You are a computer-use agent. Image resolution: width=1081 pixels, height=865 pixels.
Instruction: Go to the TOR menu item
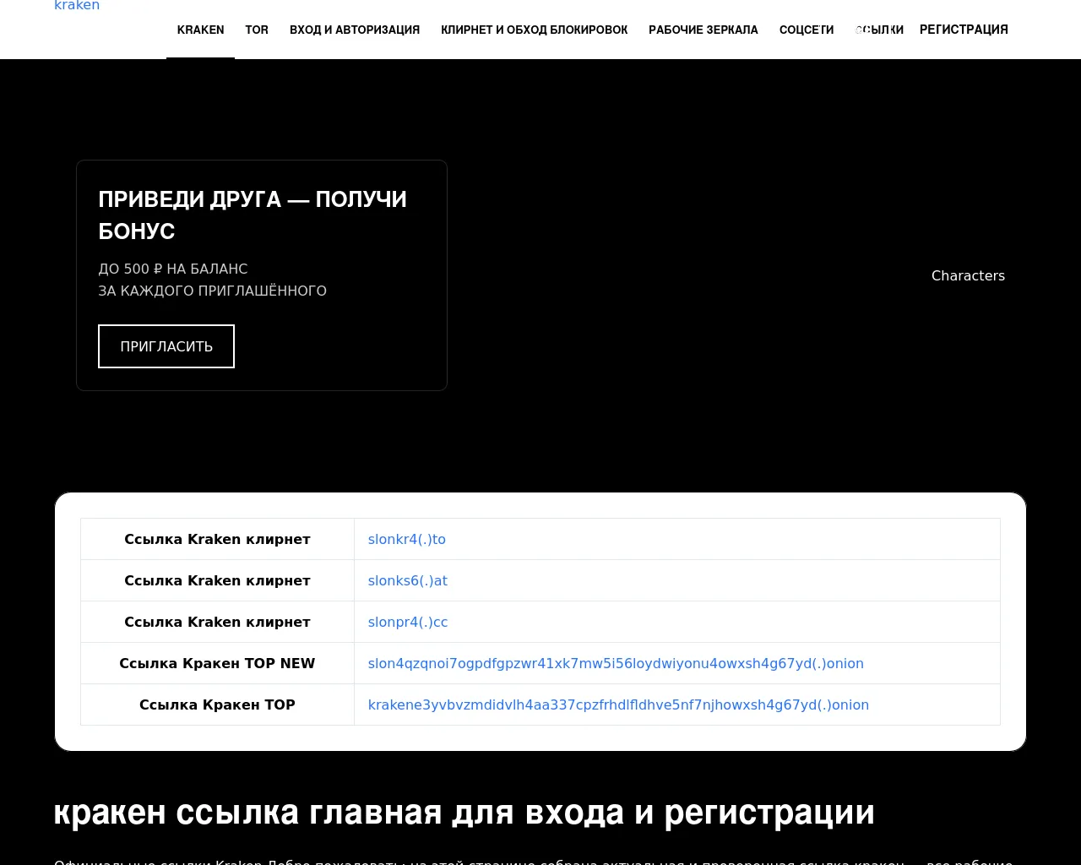pos(257,30)
